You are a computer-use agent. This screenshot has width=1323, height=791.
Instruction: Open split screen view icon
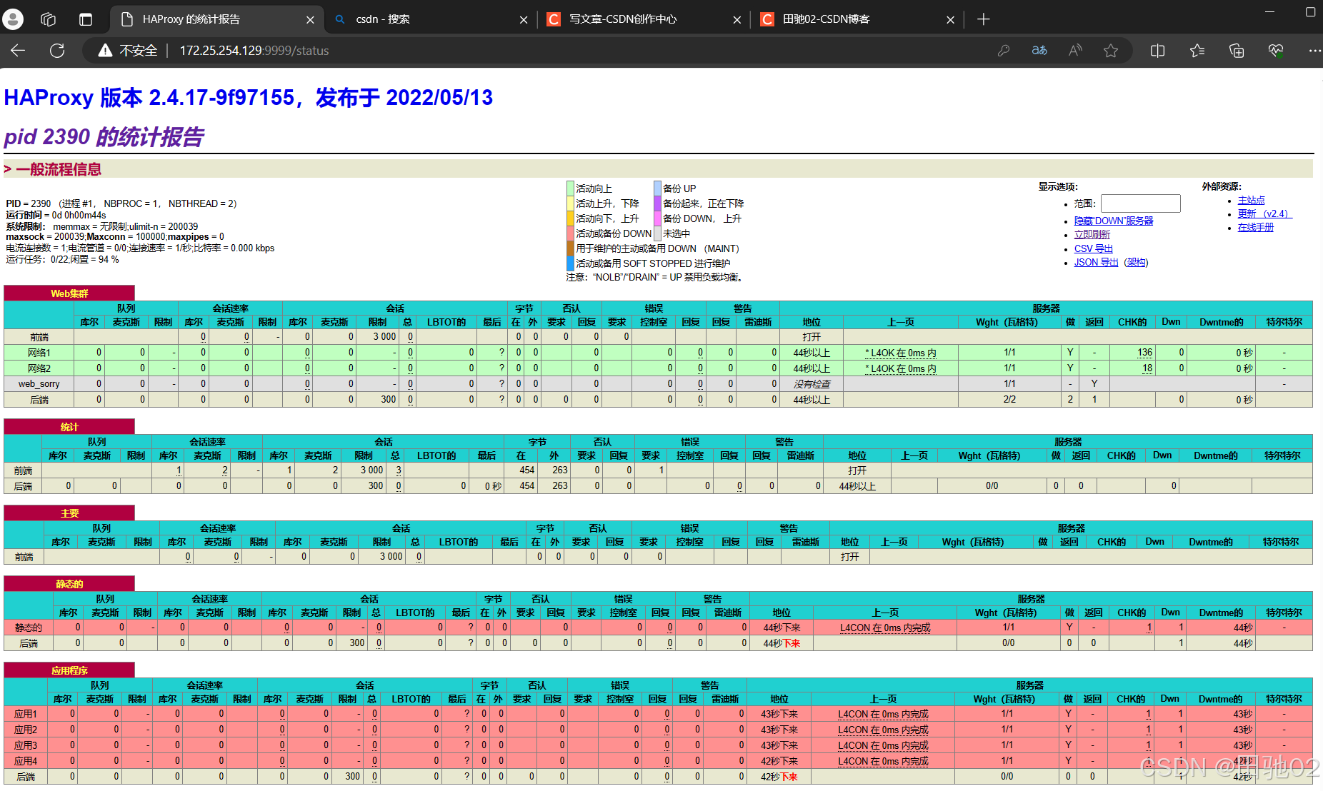coord(1158,50)
